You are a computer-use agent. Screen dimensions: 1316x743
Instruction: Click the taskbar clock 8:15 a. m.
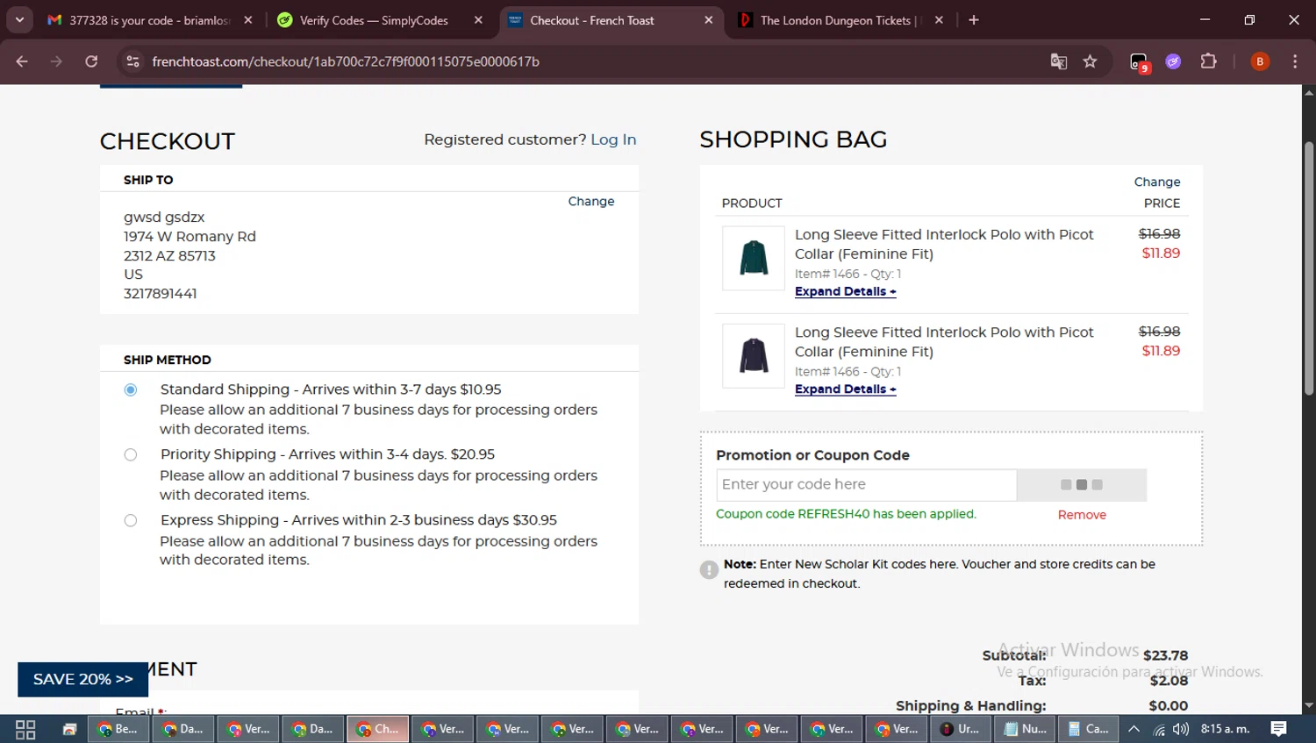point(1225,729)
